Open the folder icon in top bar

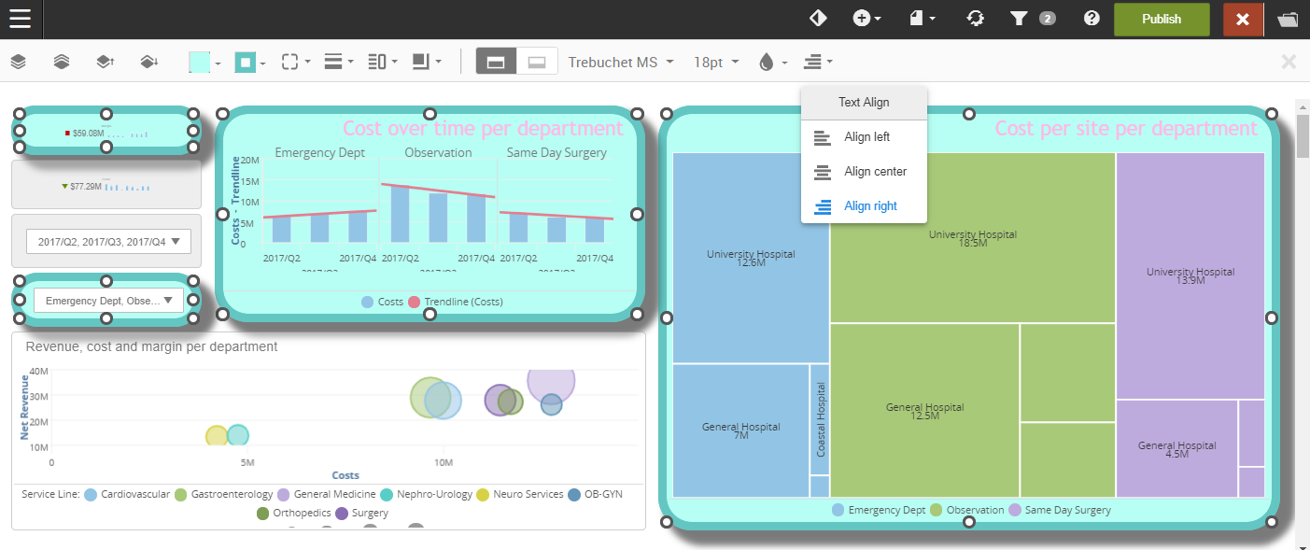(1288, 19)
